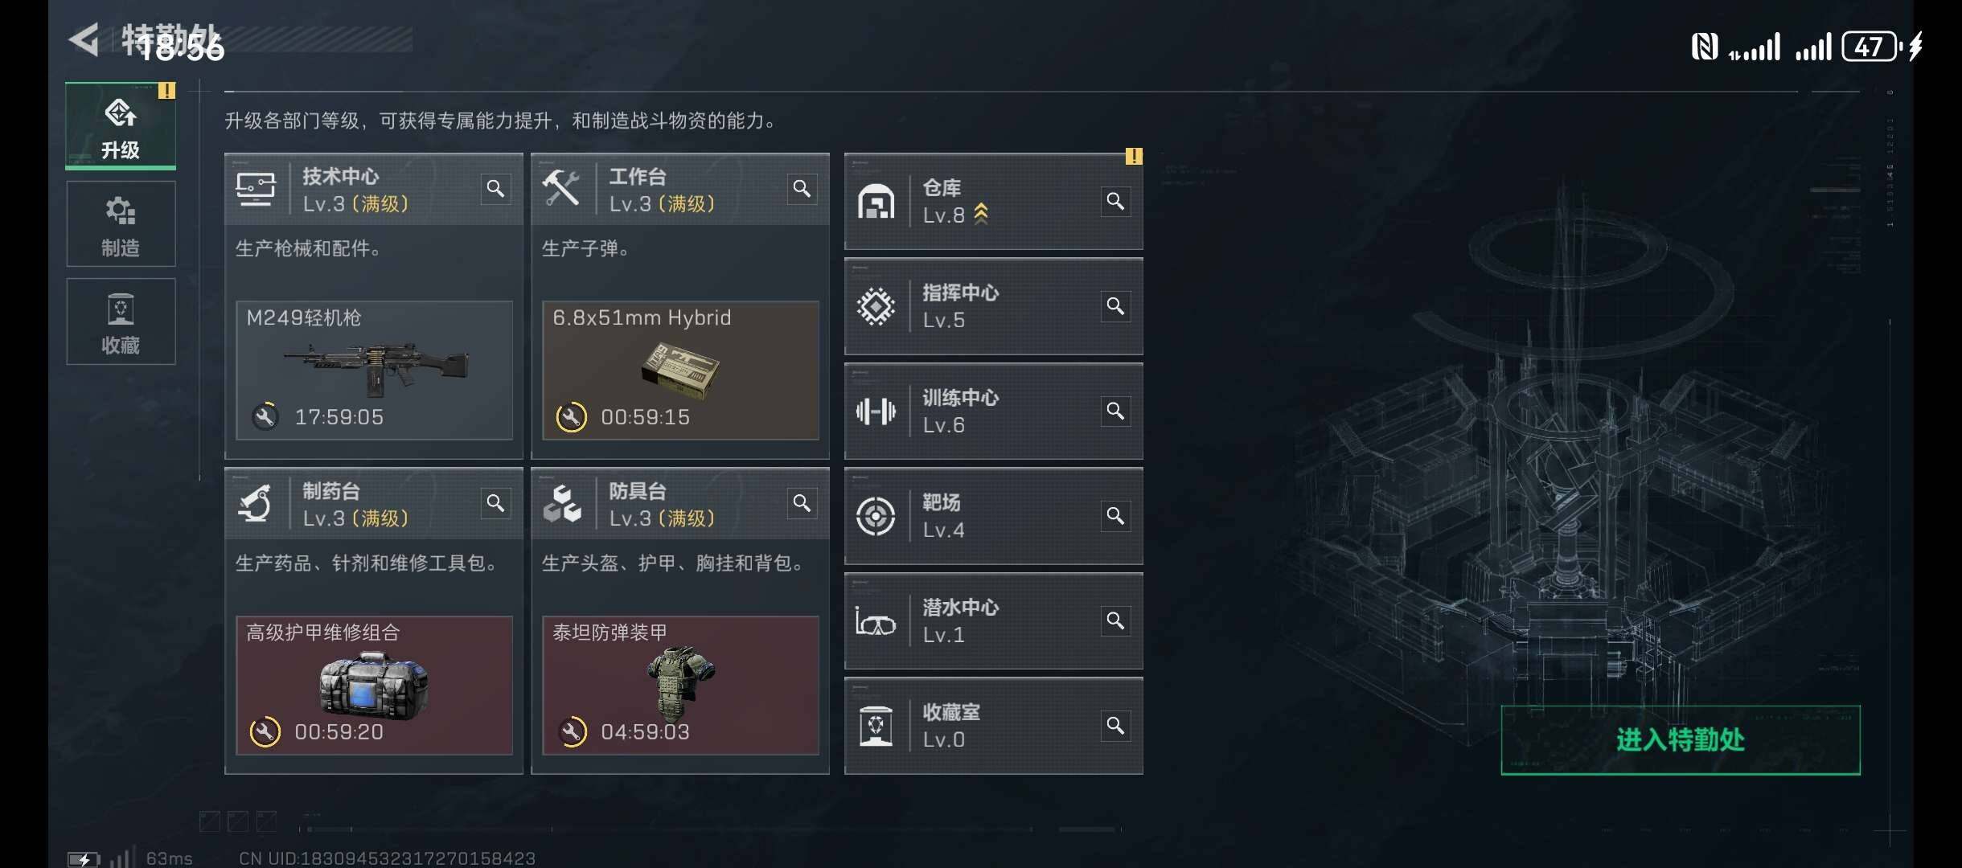Screen dimensions: 1962x868
Task: Open 训练中心 magnifier icon
Action: pos(1115,411)
